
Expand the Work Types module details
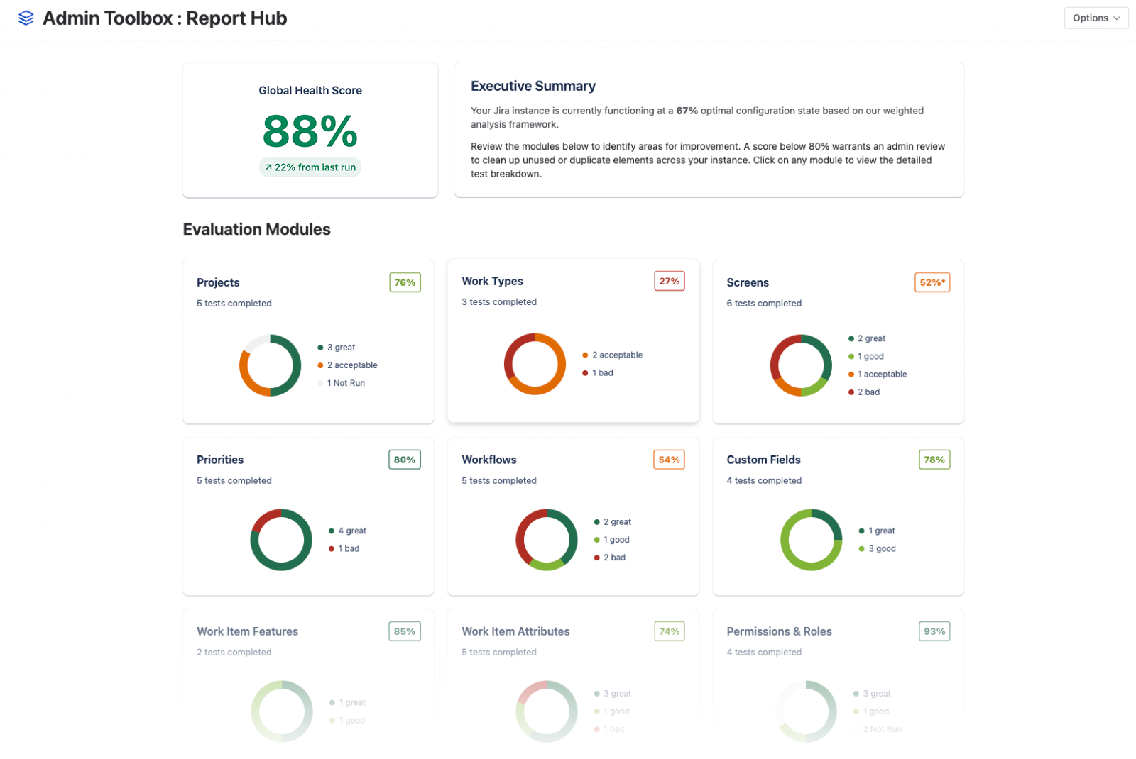(573, 341)
